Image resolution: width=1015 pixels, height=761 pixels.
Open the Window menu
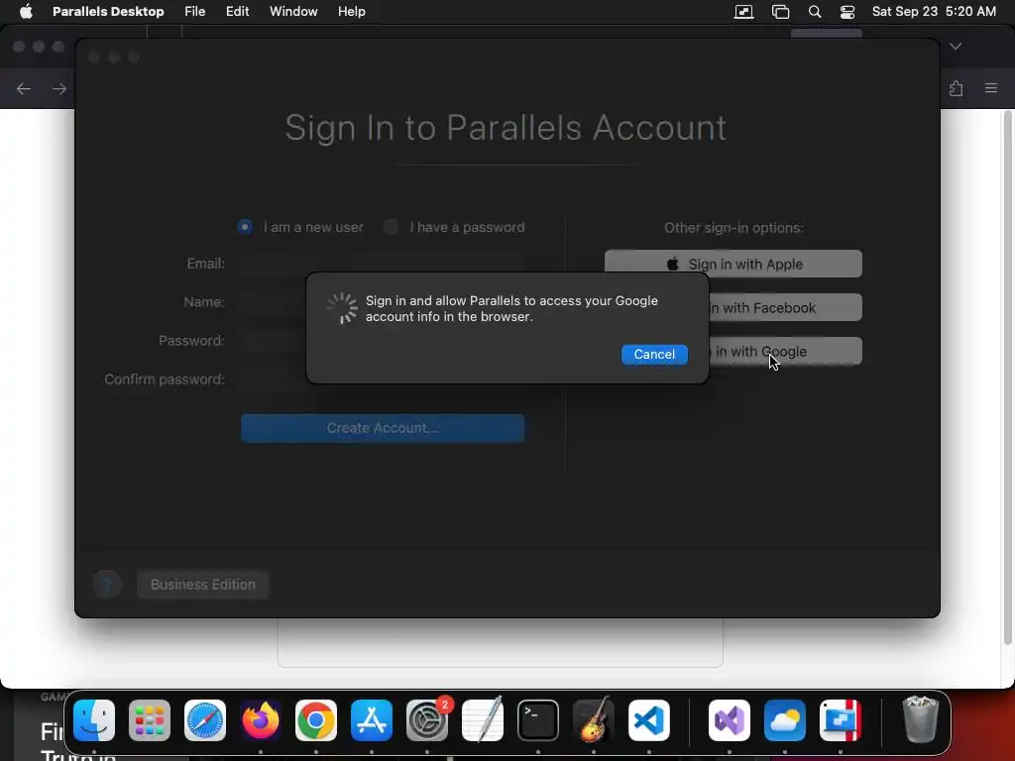(293, 12)
